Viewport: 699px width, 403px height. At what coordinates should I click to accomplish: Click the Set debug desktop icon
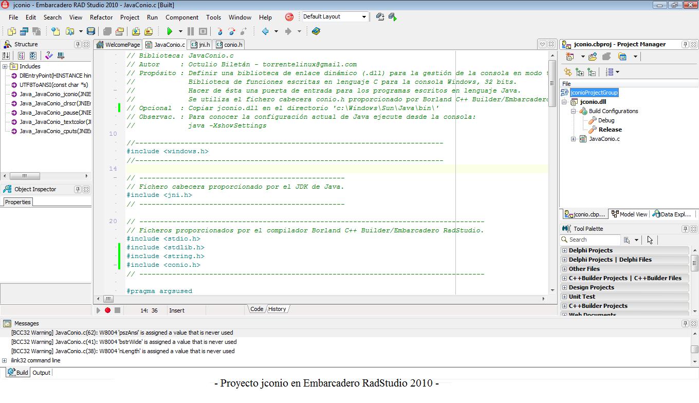(x=393, y=17)
